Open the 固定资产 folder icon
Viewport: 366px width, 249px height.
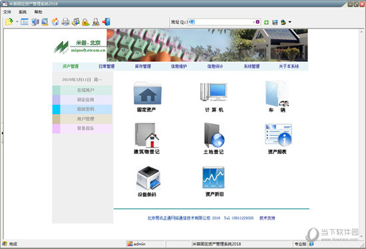click(147, 93)
